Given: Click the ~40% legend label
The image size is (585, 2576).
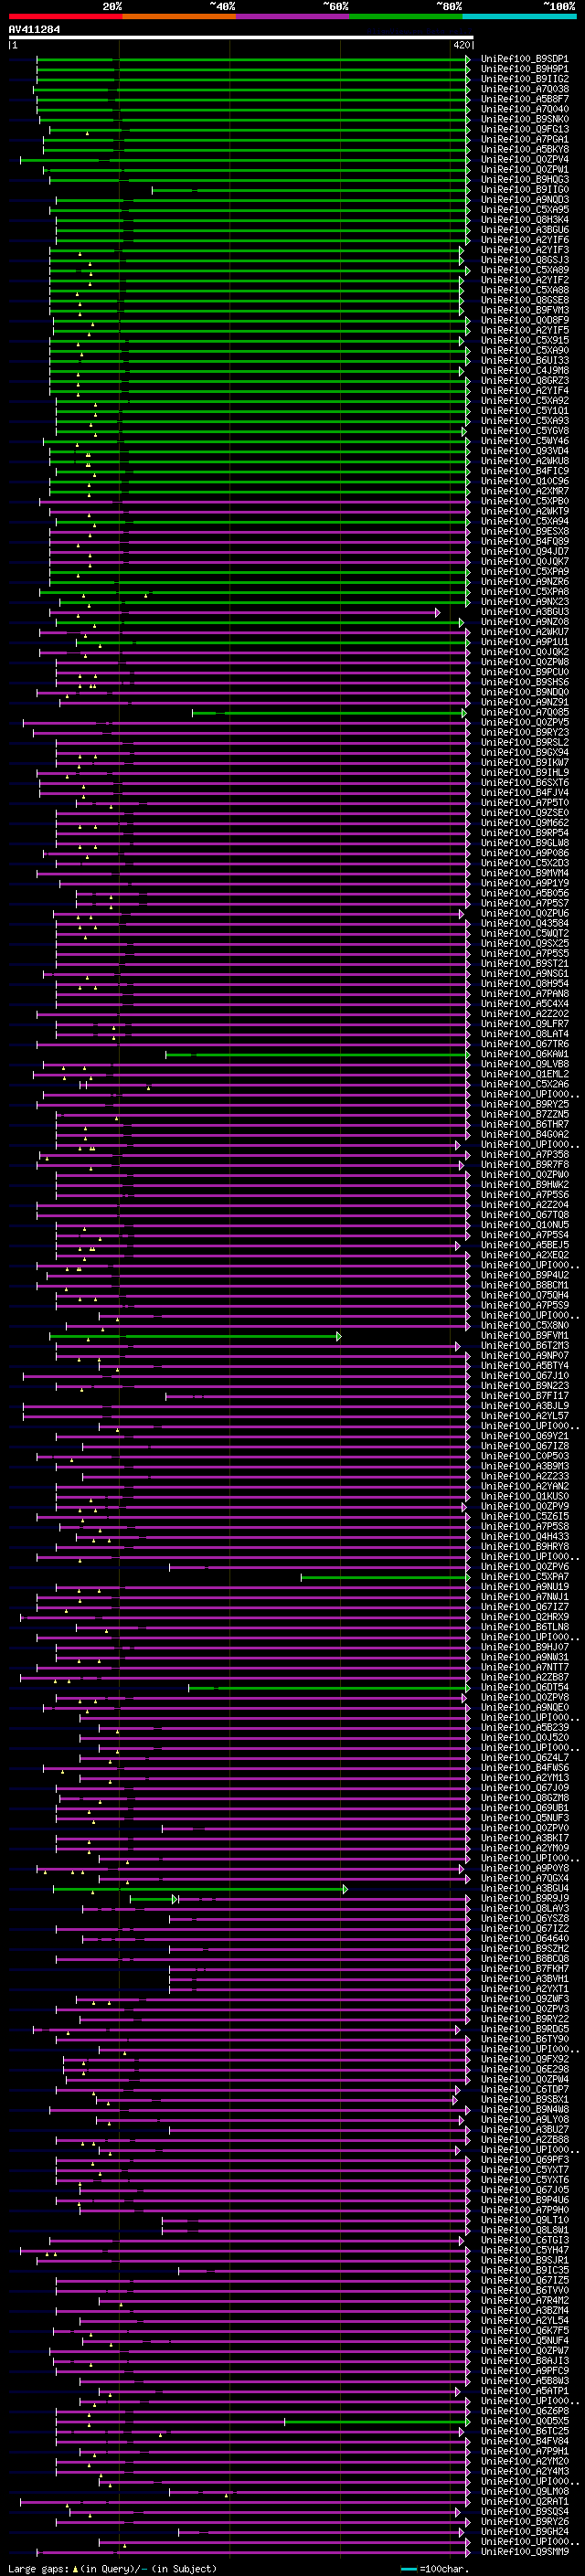Looking at the screenshot, I should [x=222, y=6].
